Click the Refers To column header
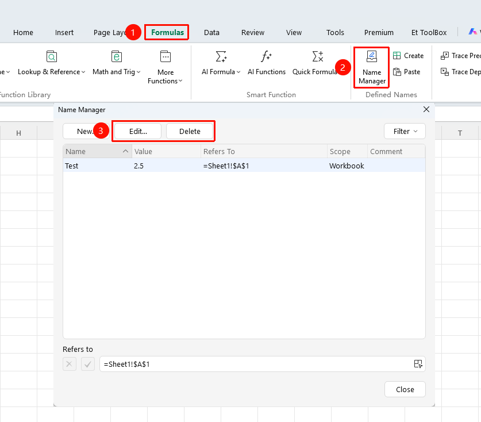This screenshot has height=422, width=481. (x=264, y=151)
